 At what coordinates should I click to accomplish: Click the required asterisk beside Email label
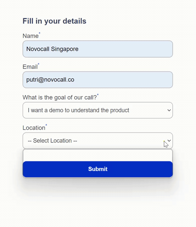coord(38,64)
